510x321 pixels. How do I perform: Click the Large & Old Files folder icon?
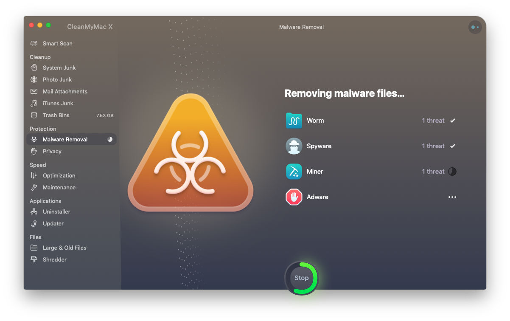click(x=34, y=248)
